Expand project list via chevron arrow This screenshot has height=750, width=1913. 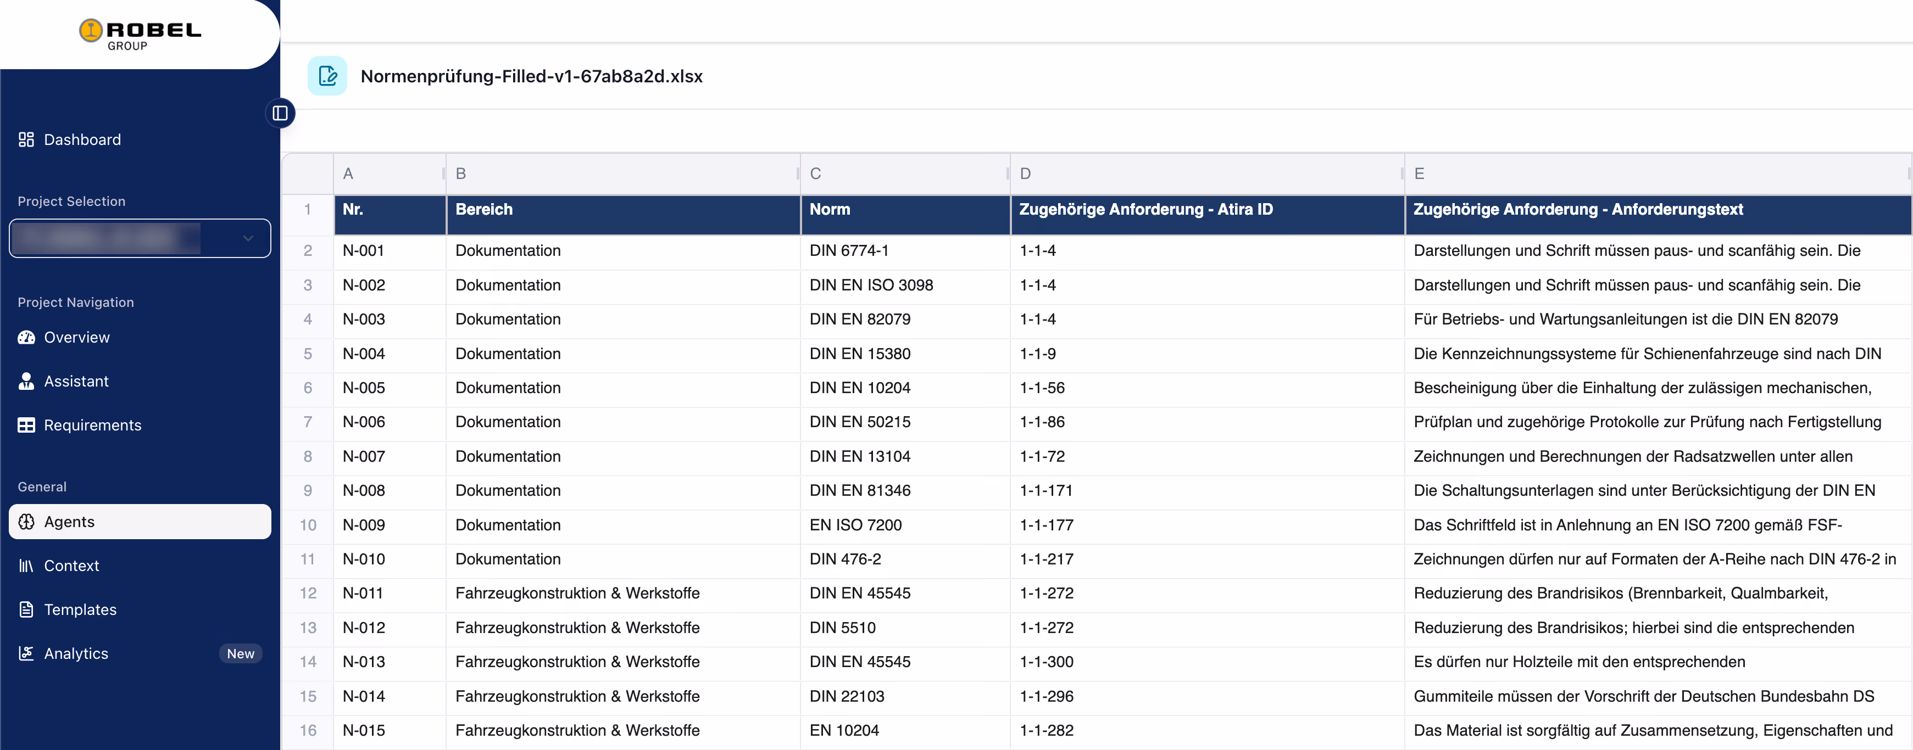pyautogui.click(x=248, y=238)
